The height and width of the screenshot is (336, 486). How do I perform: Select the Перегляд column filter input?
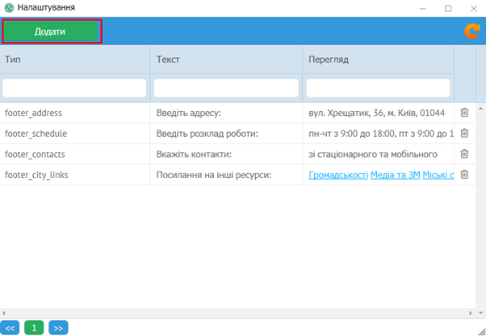[378, 88]
